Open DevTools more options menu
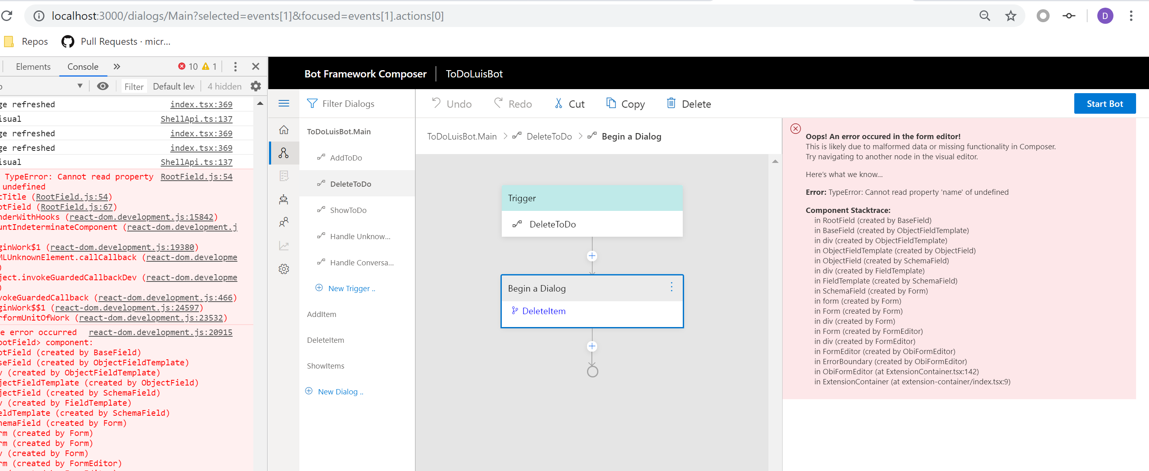 (x=235, y=67)
